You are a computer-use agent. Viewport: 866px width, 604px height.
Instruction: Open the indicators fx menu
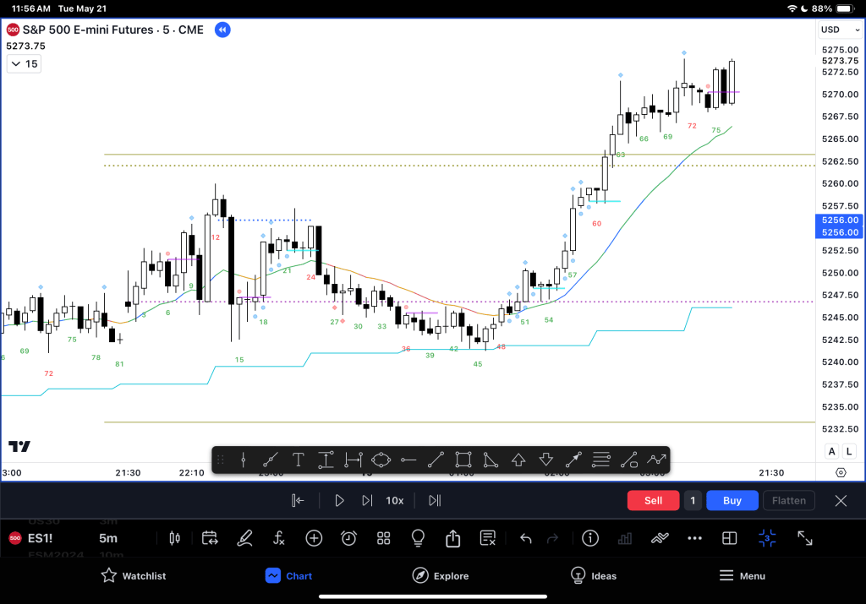pyautogui.click(x=279, y=538)
